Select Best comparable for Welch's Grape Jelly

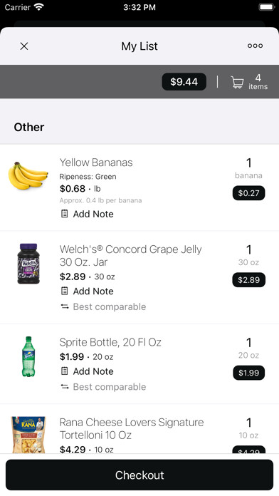(x=110, y=306)
